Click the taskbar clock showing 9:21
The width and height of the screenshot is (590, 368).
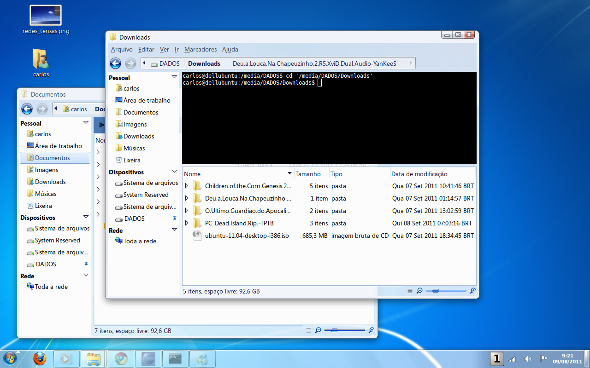(x=567, y=358)
